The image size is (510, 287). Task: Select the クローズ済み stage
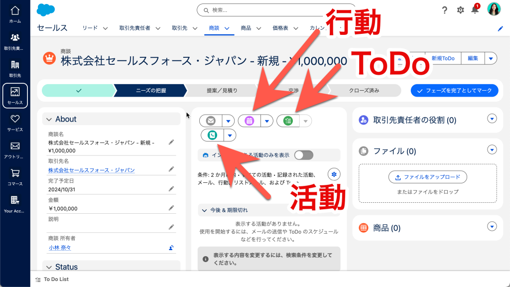tap(364, 91)
